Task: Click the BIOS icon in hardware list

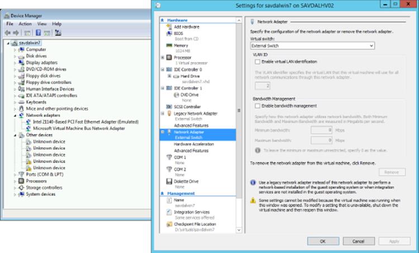Action: coord(169,34)
